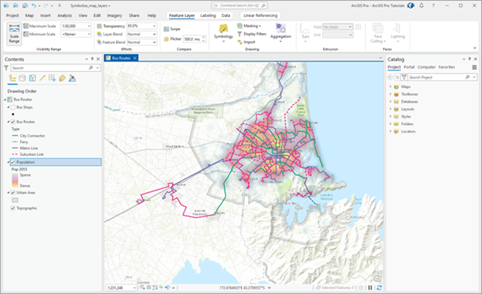Viewport: 482px width, 294px height.
Task: Expand the Databases node in Catalog
Action: [x=390, y=102]
